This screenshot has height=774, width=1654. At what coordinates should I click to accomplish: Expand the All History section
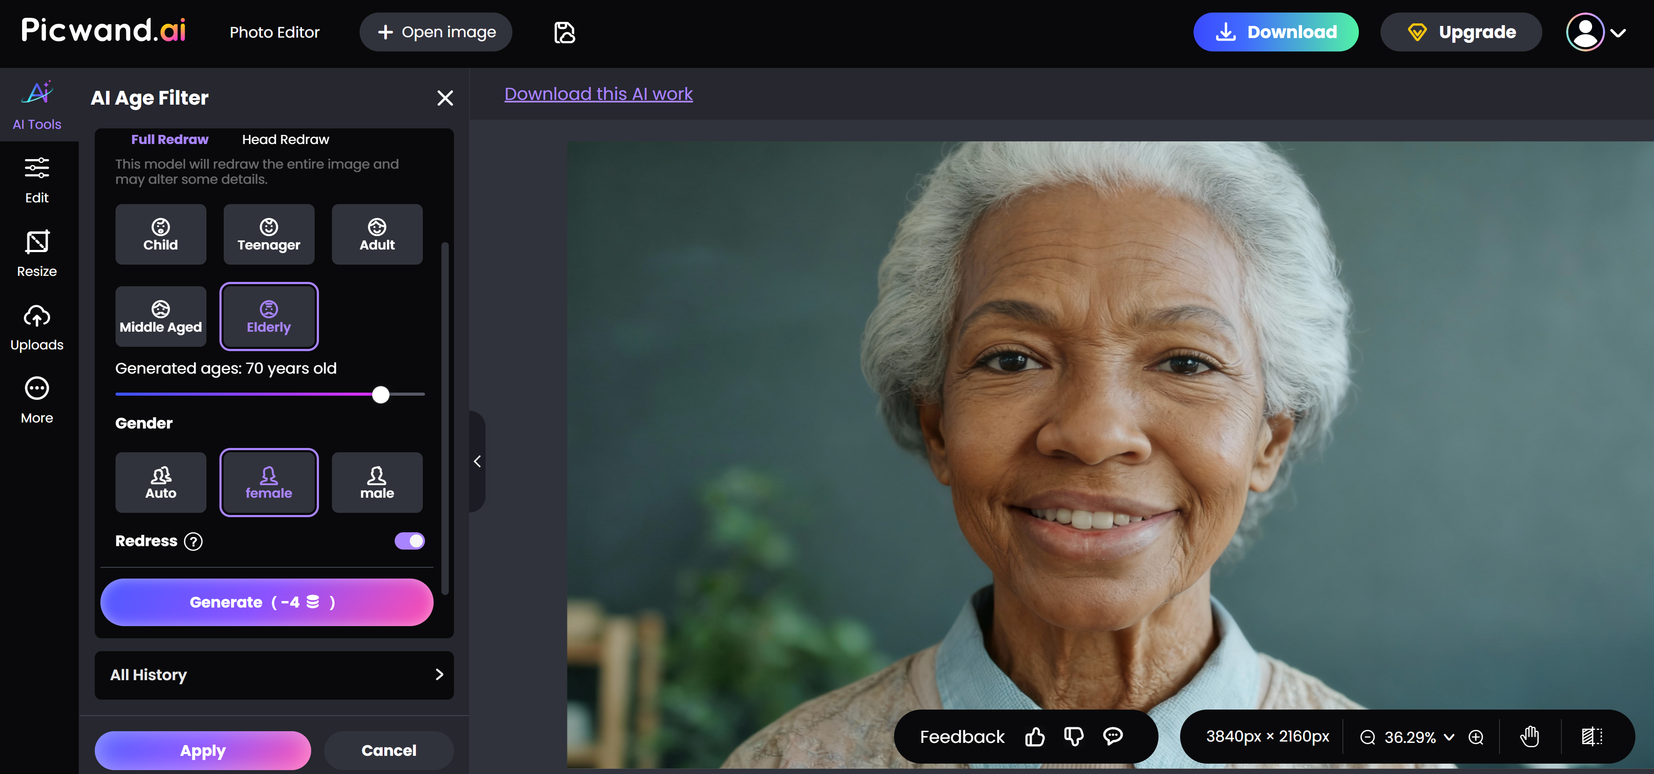point(274,675)
